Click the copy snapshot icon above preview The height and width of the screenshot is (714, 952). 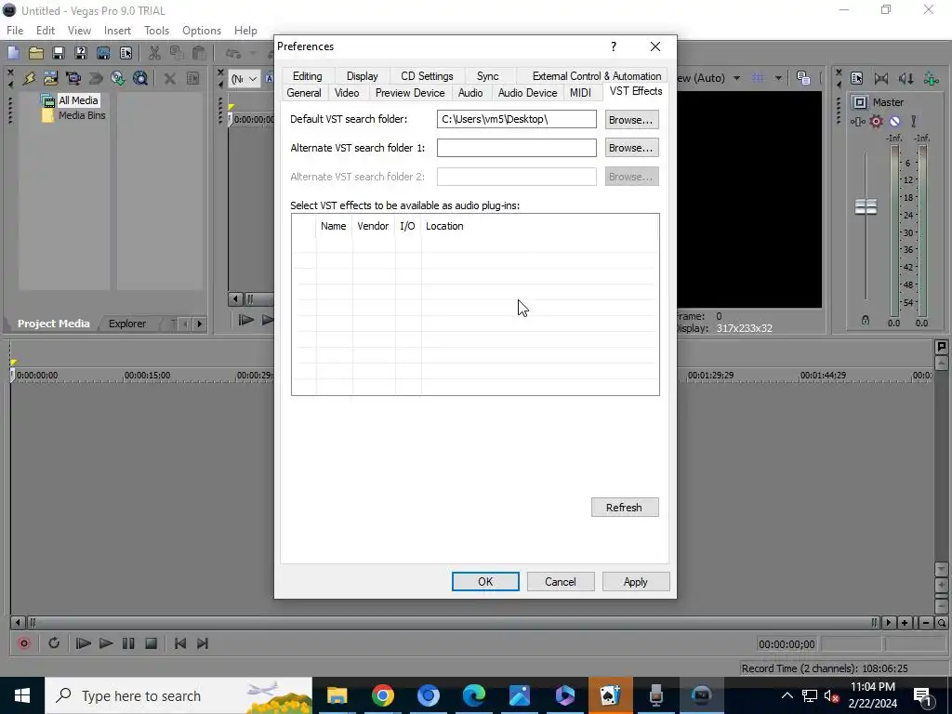tap(803, 78)
